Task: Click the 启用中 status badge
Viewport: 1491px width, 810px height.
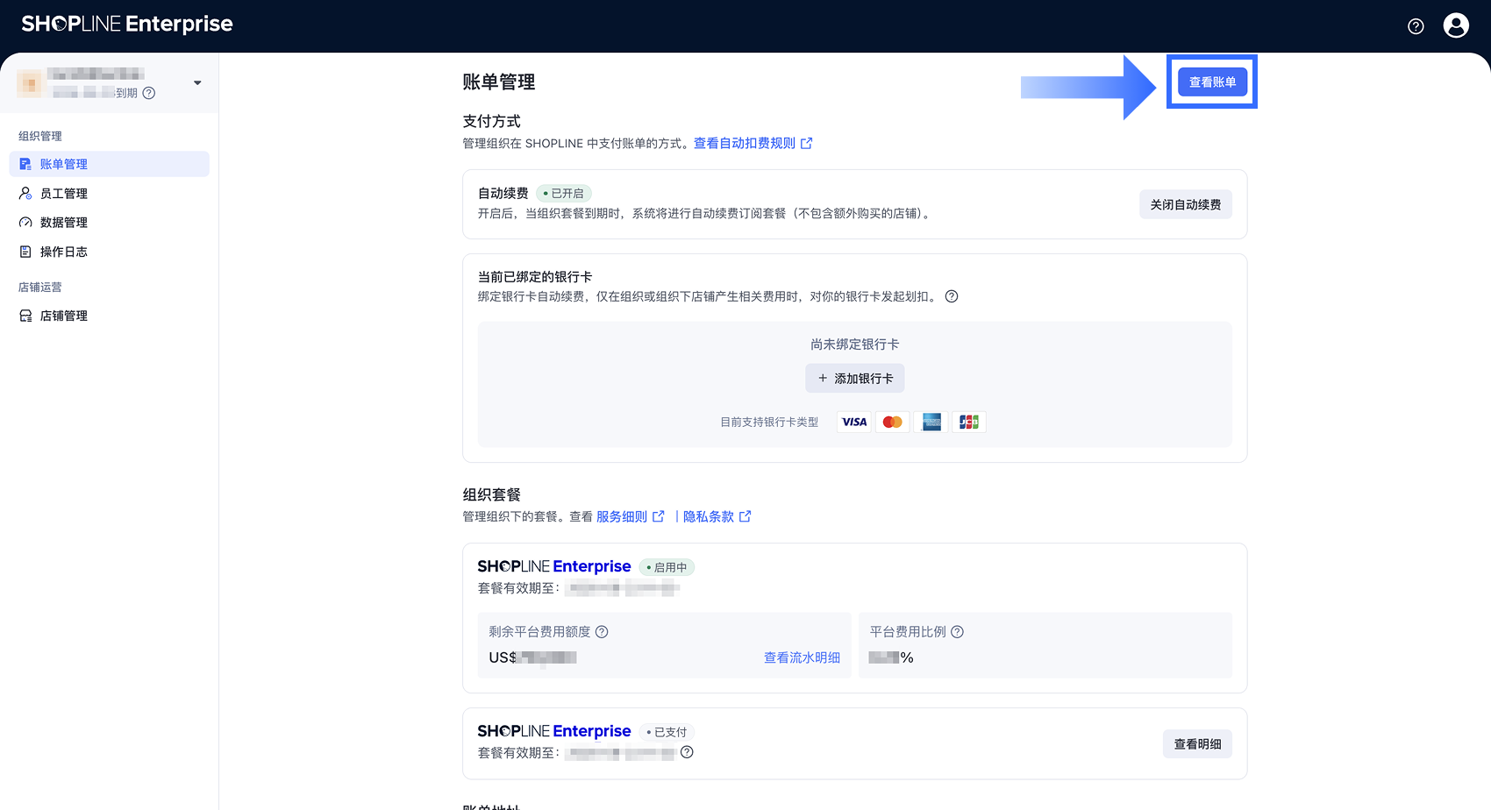Action: 667,567
